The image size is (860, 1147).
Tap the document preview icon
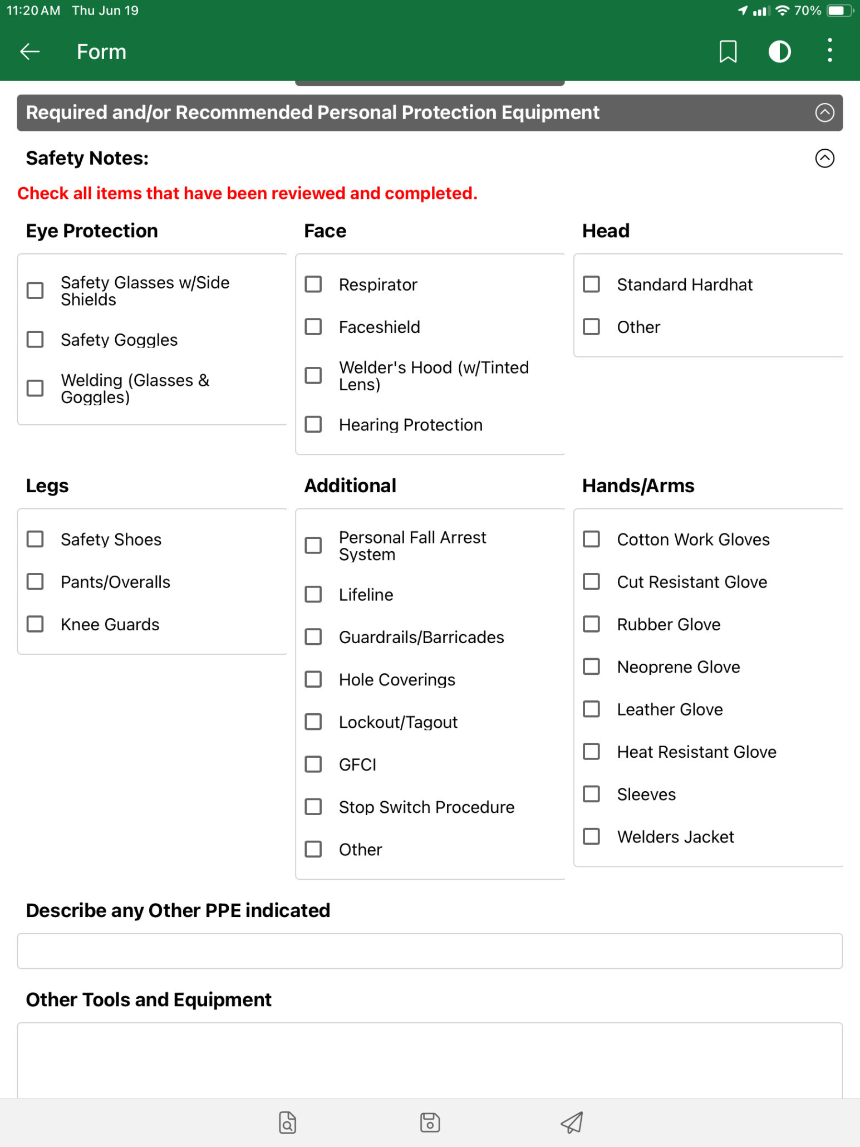pos(287,1123)
